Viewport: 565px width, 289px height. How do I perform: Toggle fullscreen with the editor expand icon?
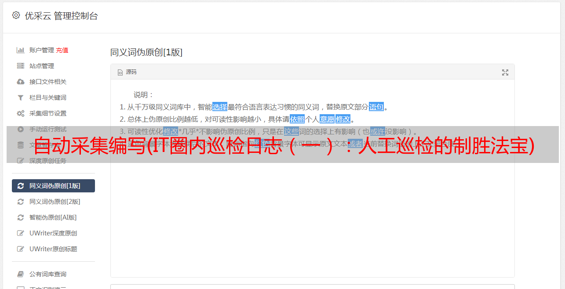coord(505,72)
